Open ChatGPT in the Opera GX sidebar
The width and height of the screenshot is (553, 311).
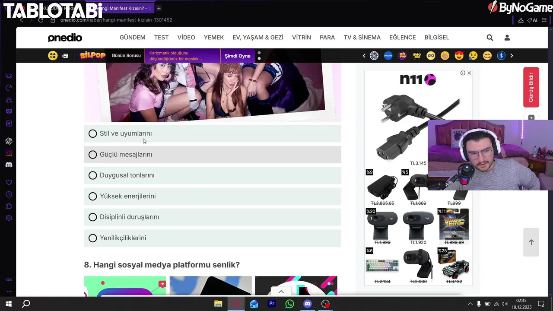point(9,141)
